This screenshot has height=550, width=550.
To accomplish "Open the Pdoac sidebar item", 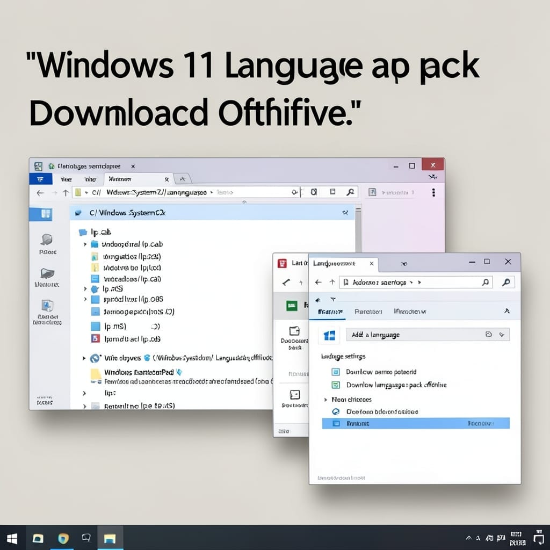I will [x=47, y=244].
